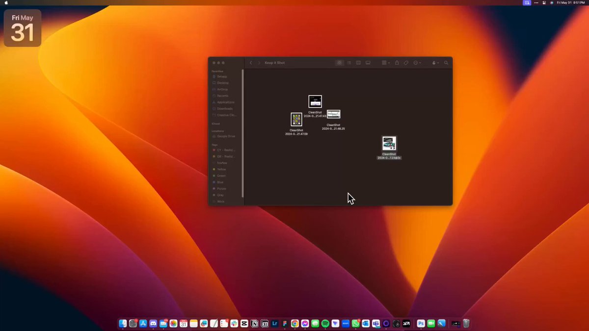
Task: Click the Siri icon in the menu bar
Action: [552, 2]
